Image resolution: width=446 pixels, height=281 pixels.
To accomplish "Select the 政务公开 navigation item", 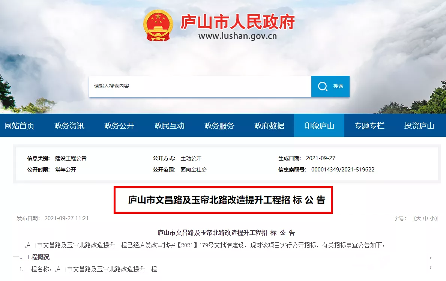I will click(x=119, y=125).
